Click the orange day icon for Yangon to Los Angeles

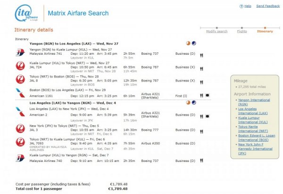point(188,43)
